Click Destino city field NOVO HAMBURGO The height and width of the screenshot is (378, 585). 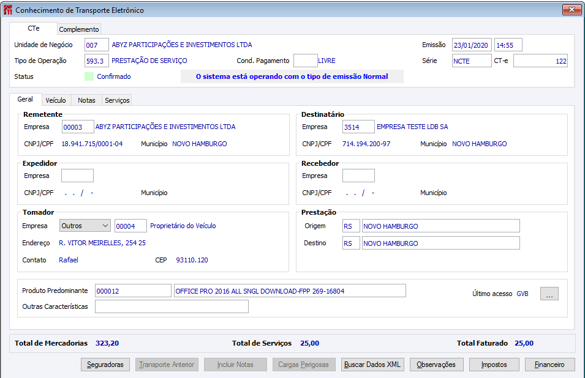440,243
